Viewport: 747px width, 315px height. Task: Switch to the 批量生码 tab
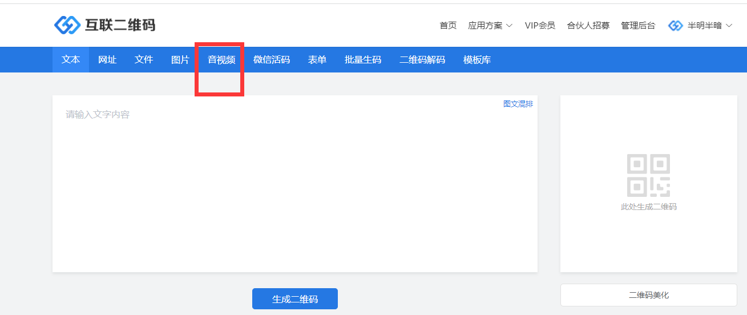pyautogui.click(x=363, y=59)
